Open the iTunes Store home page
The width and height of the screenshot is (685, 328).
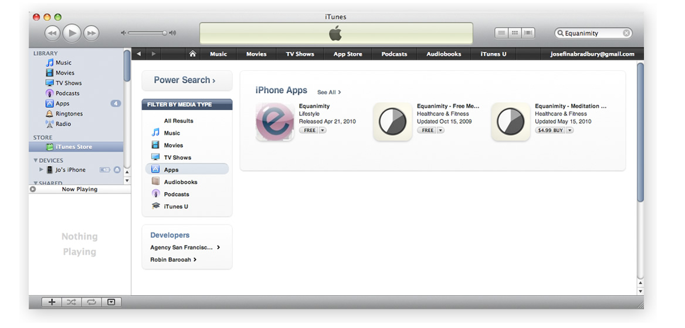click(x=192, y=54)
